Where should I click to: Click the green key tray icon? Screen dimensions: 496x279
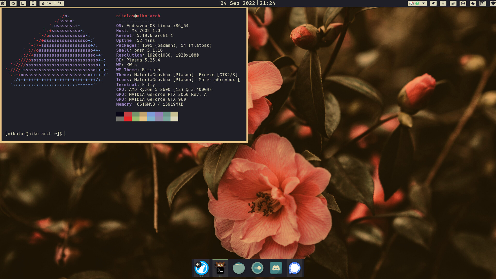click(x=417, y=3)
